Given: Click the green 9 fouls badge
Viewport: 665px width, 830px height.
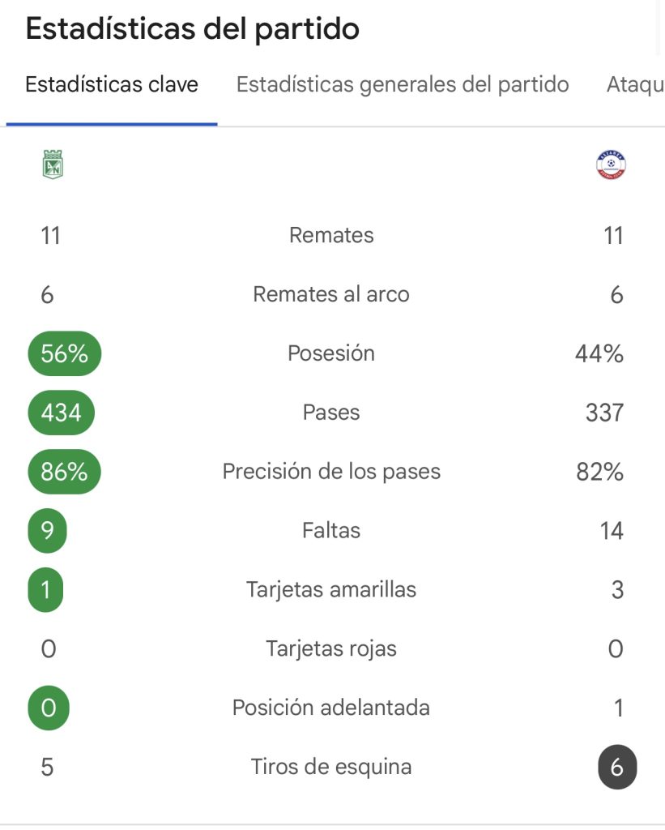Looking at the screenshot, I should coord(47,531).
